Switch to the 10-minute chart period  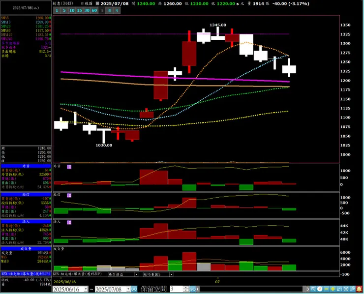point(72,10)
